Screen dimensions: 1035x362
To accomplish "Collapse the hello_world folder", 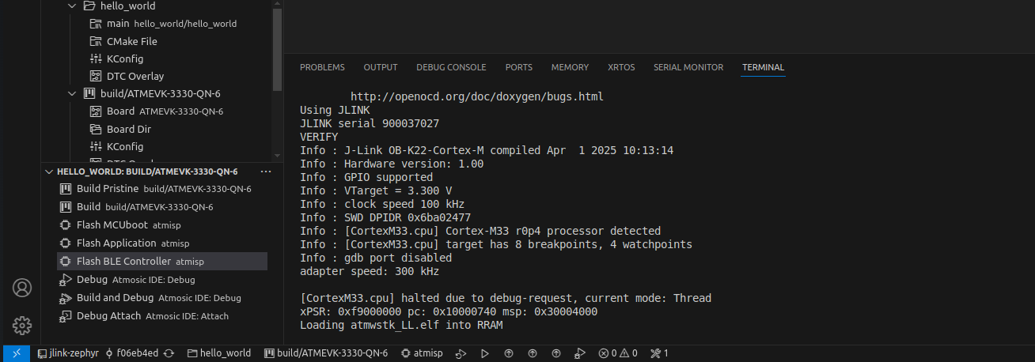I will [72, 6].
